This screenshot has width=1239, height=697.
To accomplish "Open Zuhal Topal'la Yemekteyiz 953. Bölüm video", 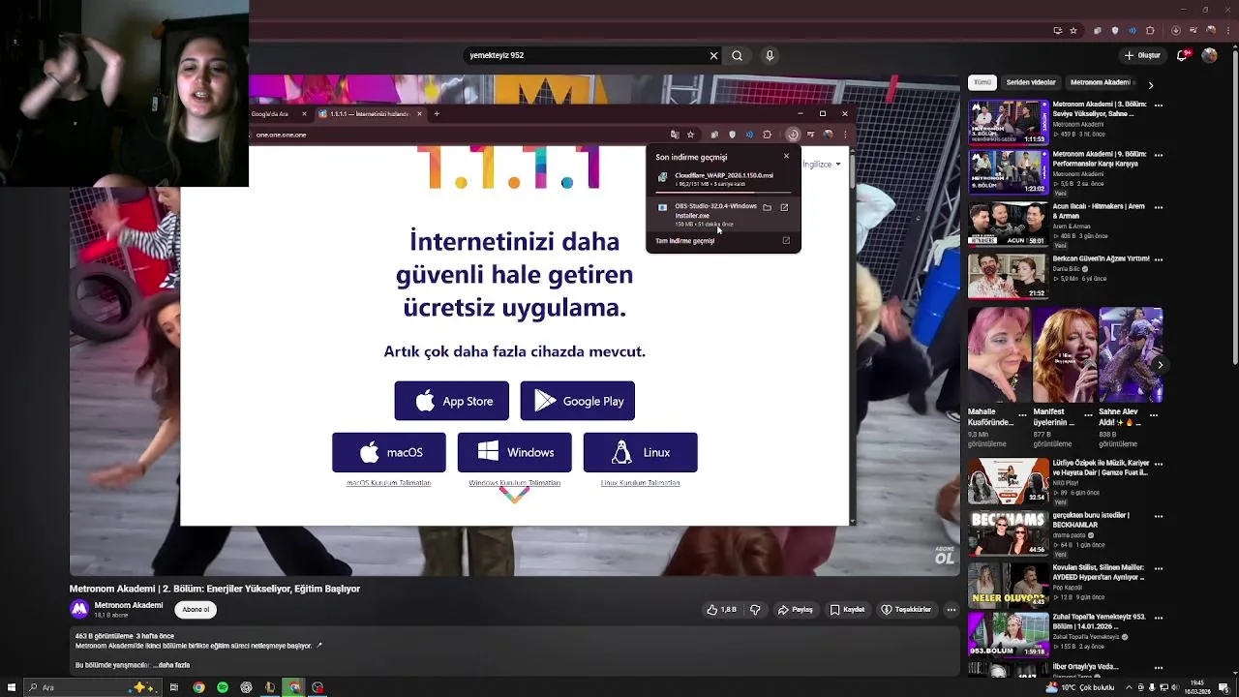I will tap(1009, 635).
